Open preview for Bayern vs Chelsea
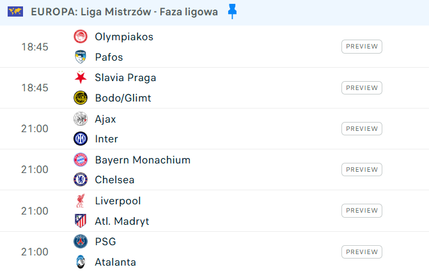The image size is (429, 272). 362,169
